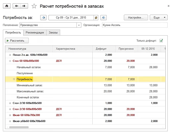
Task: Click the period date field
Action: tap(71, 18)
